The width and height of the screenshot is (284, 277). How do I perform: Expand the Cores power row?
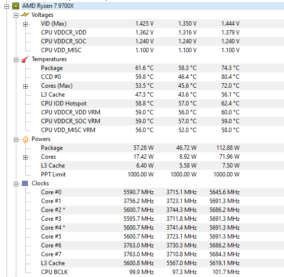point(25,157)
